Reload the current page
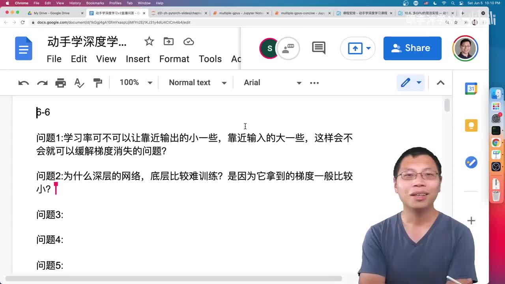 tap(22, 22)
